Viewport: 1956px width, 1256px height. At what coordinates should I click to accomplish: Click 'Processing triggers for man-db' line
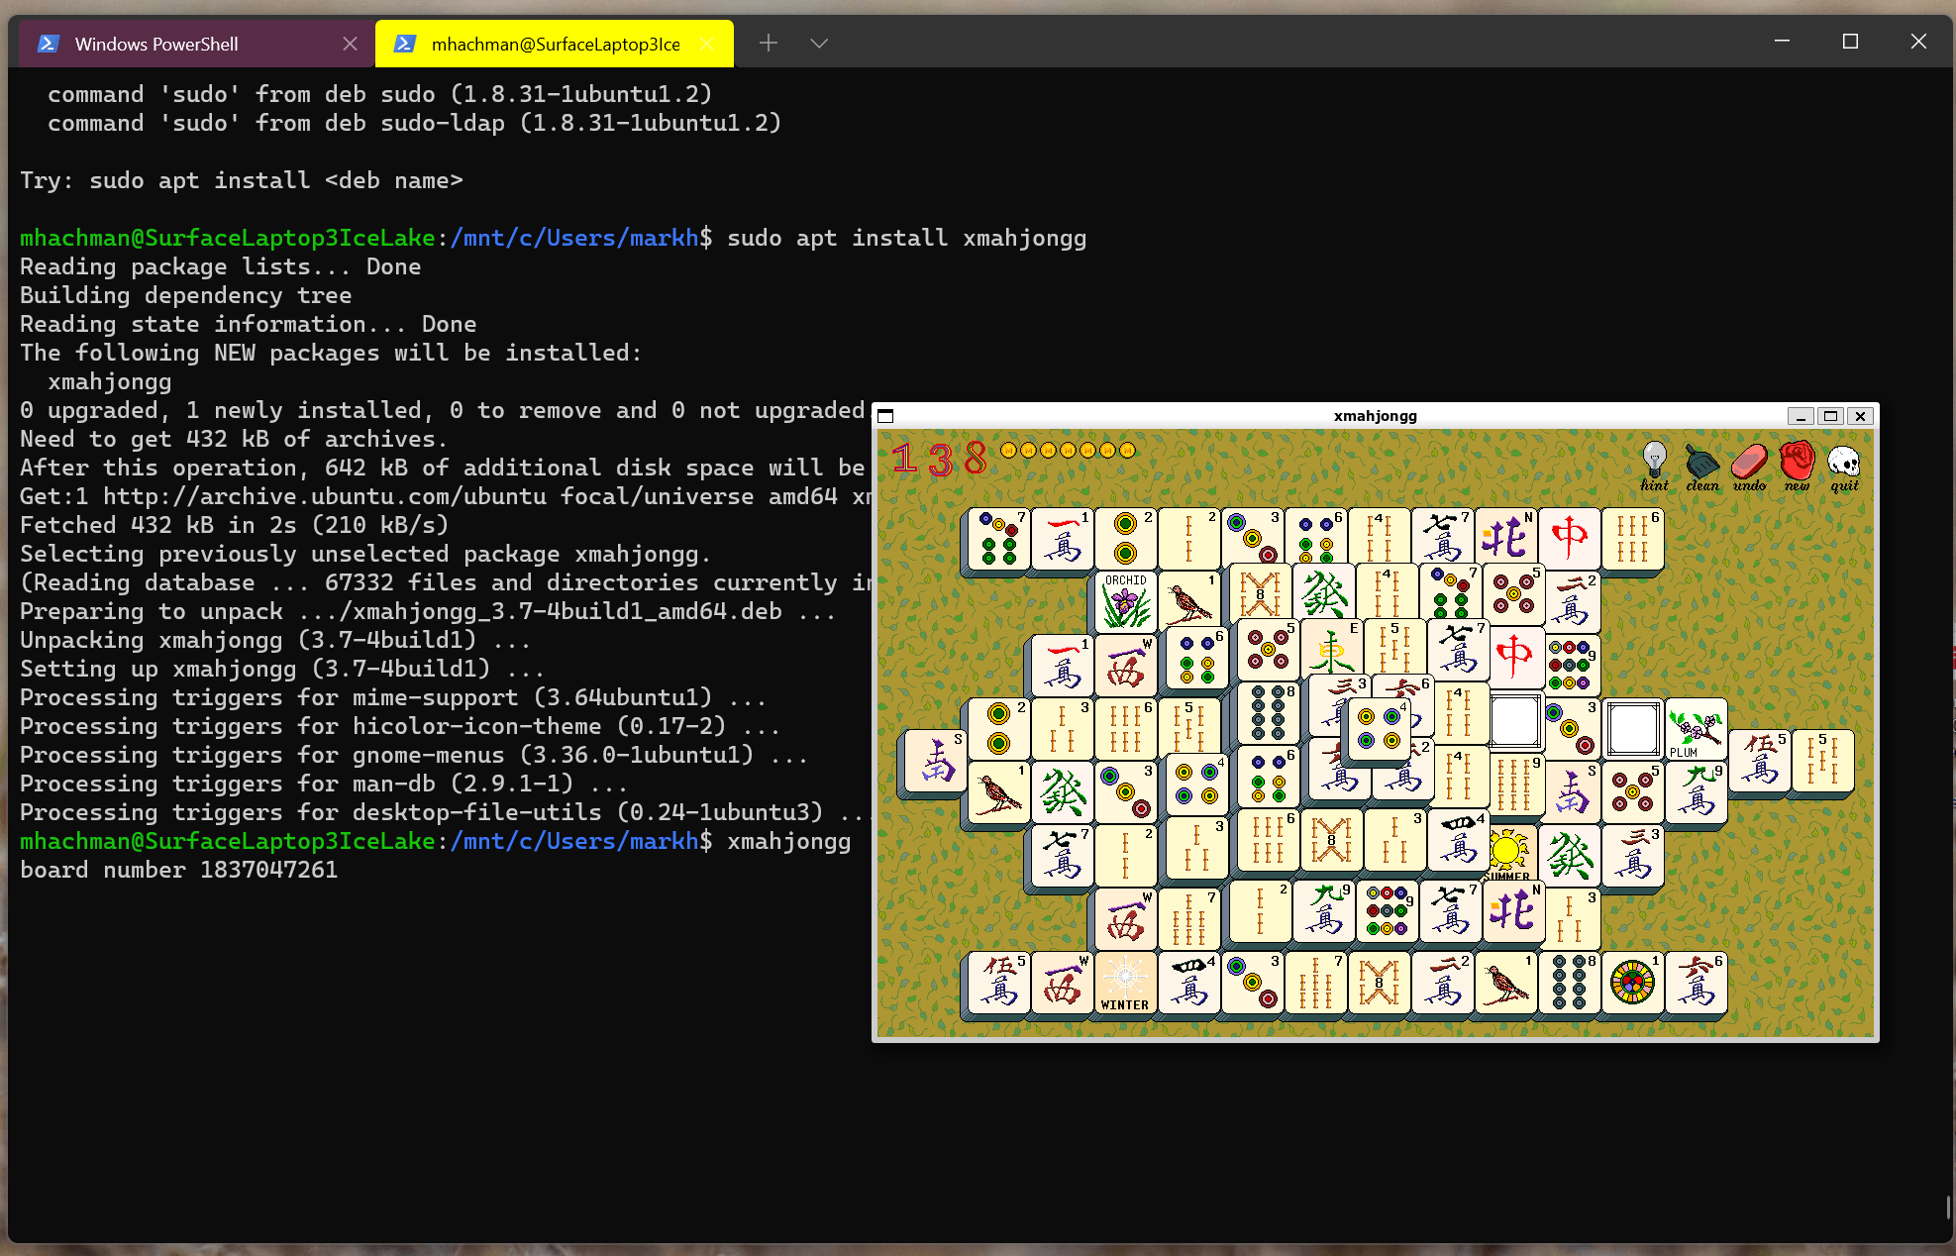[324, 784]
